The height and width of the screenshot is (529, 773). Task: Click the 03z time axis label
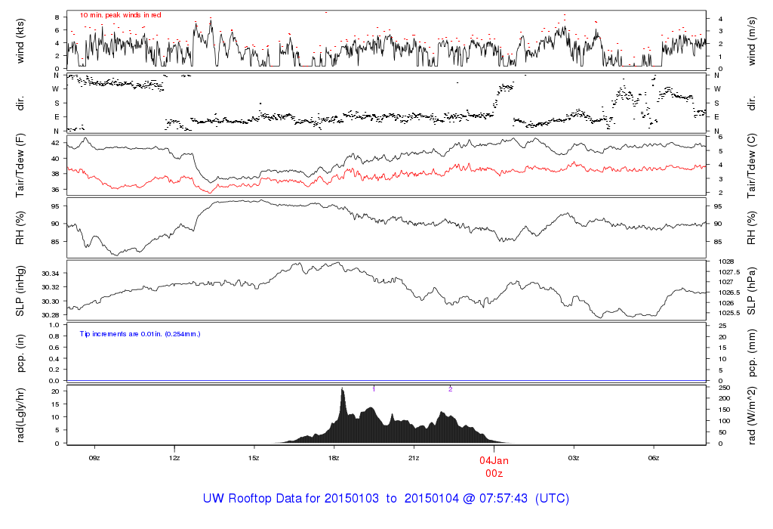tap(574, 458)
